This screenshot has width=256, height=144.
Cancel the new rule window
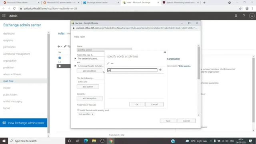pyautogui.click(x=186, y=121)
